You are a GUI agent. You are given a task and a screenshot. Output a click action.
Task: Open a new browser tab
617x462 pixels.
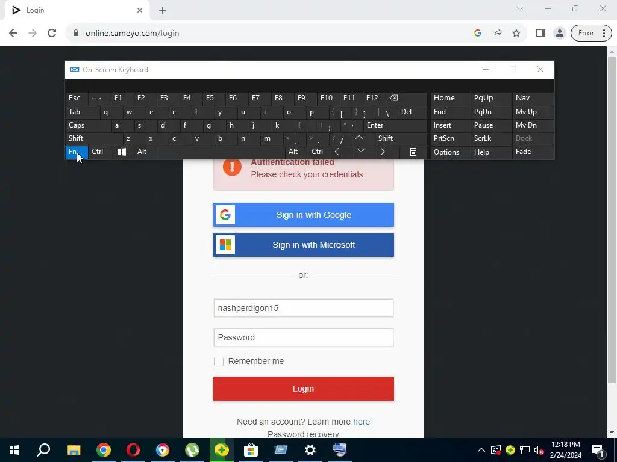(x=163, y=10)
